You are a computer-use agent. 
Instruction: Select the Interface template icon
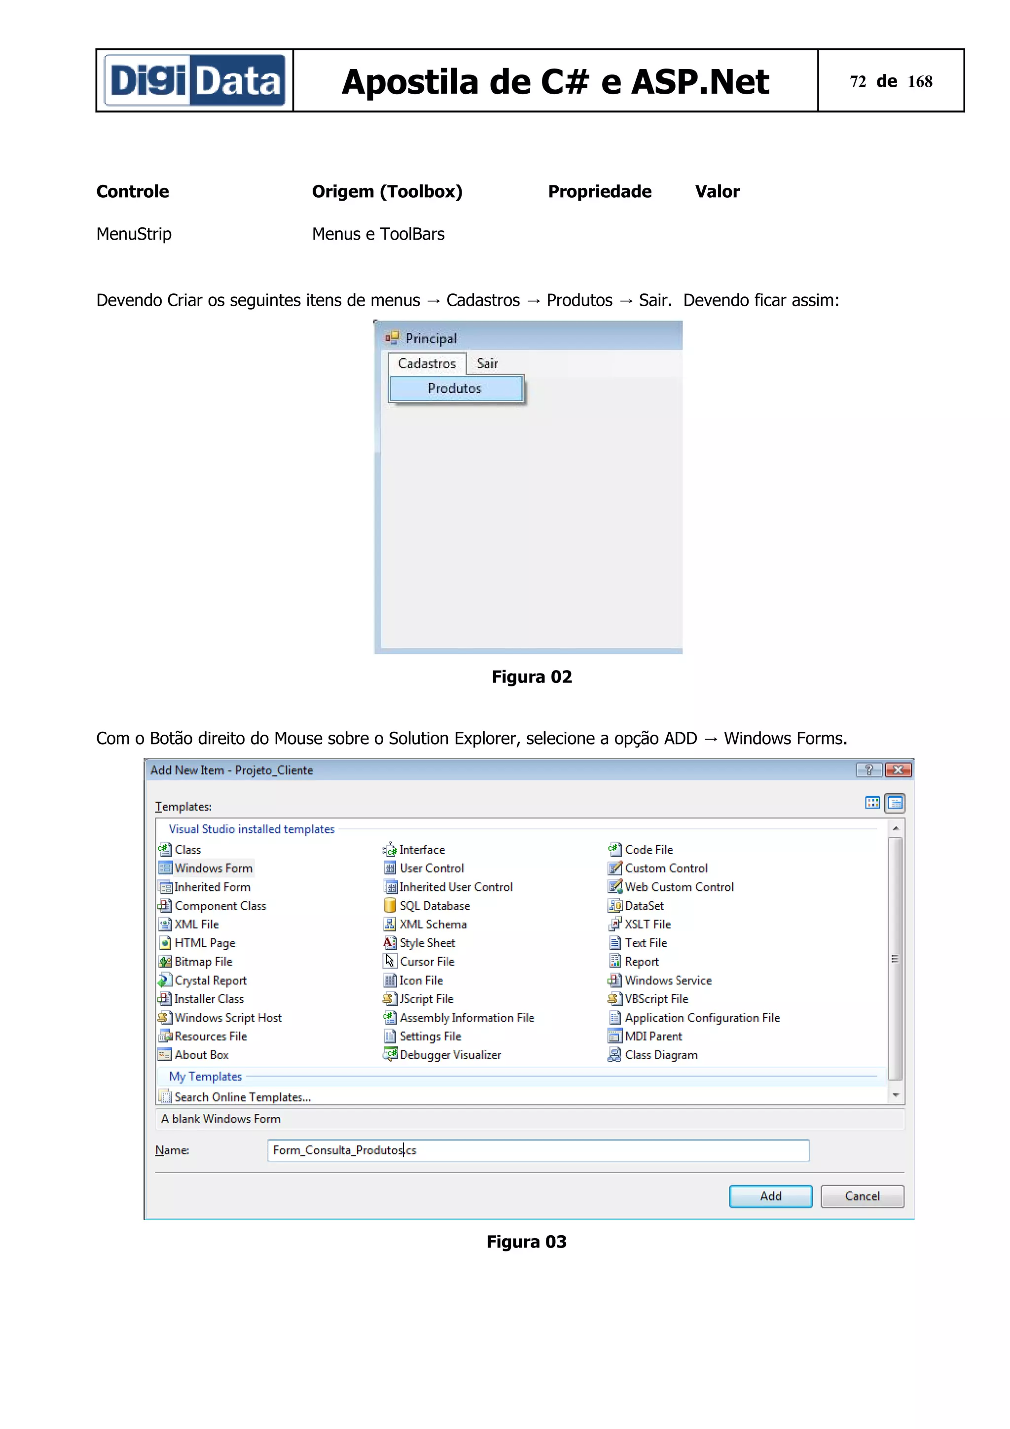(x=390, y=849)
